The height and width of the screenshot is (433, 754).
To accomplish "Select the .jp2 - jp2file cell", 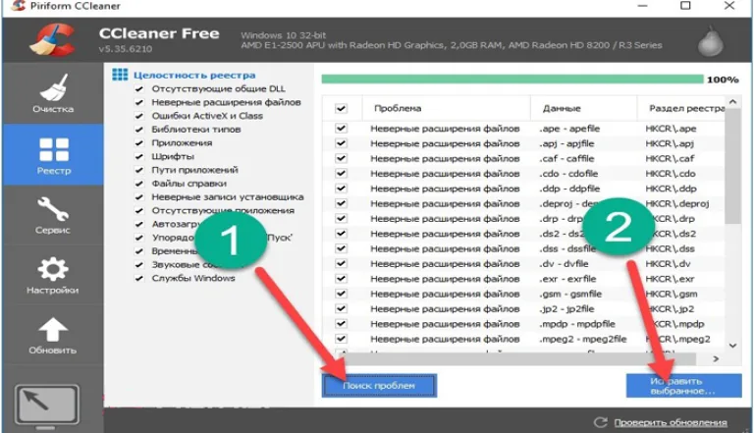I will [x=566, y=309].
